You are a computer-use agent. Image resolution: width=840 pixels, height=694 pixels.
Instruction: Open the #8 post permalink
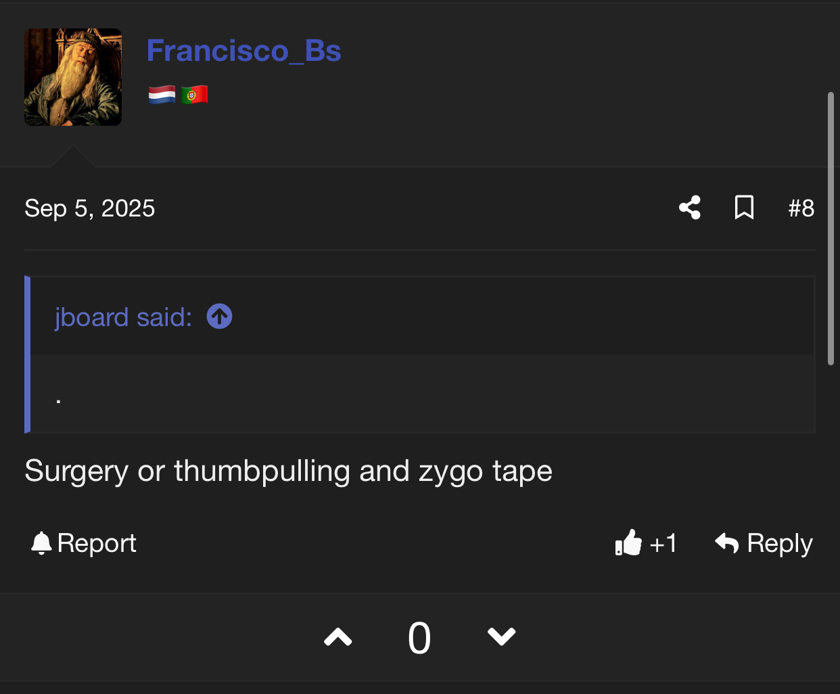[801, 208]
